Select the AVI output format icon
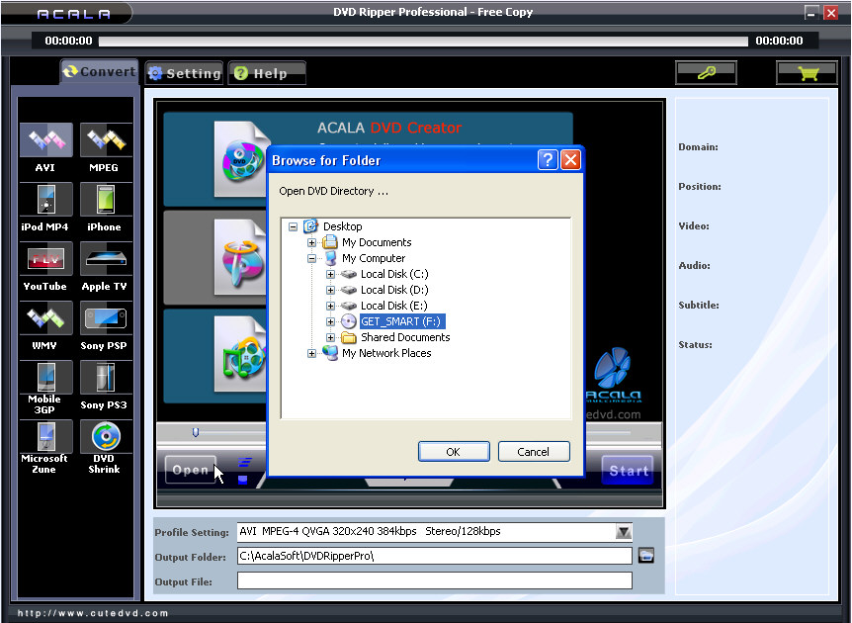 (x=46, y=140)
